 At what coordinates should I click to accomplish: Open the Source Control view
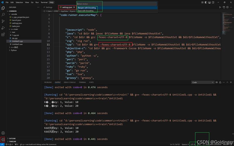pyautogui.click(x=3, y=21)
